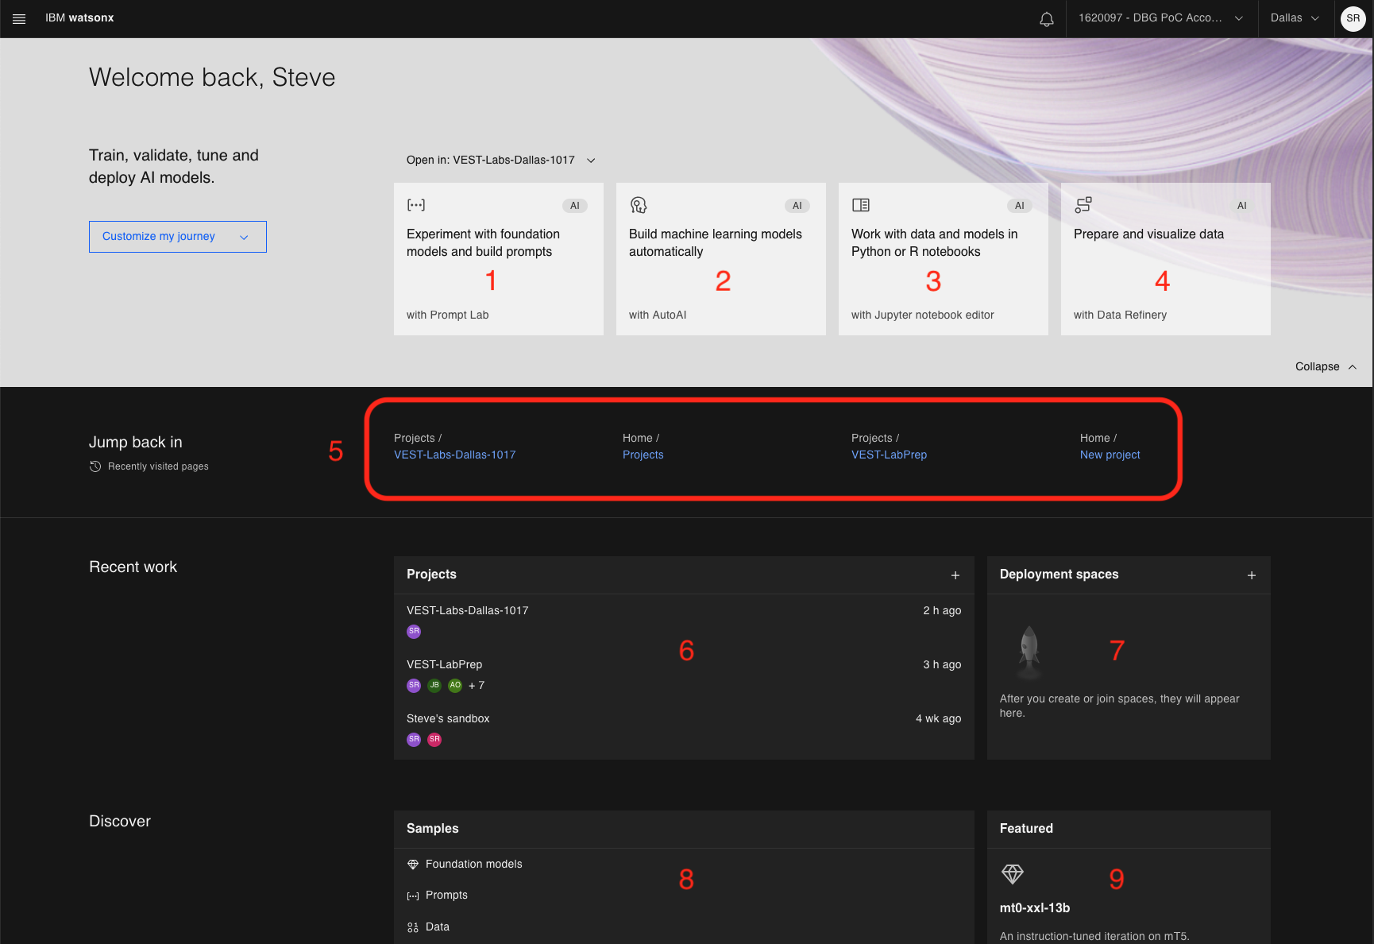Collapse the welcome section
Screen dimensions: 1374x944
tap(1326, 367)
